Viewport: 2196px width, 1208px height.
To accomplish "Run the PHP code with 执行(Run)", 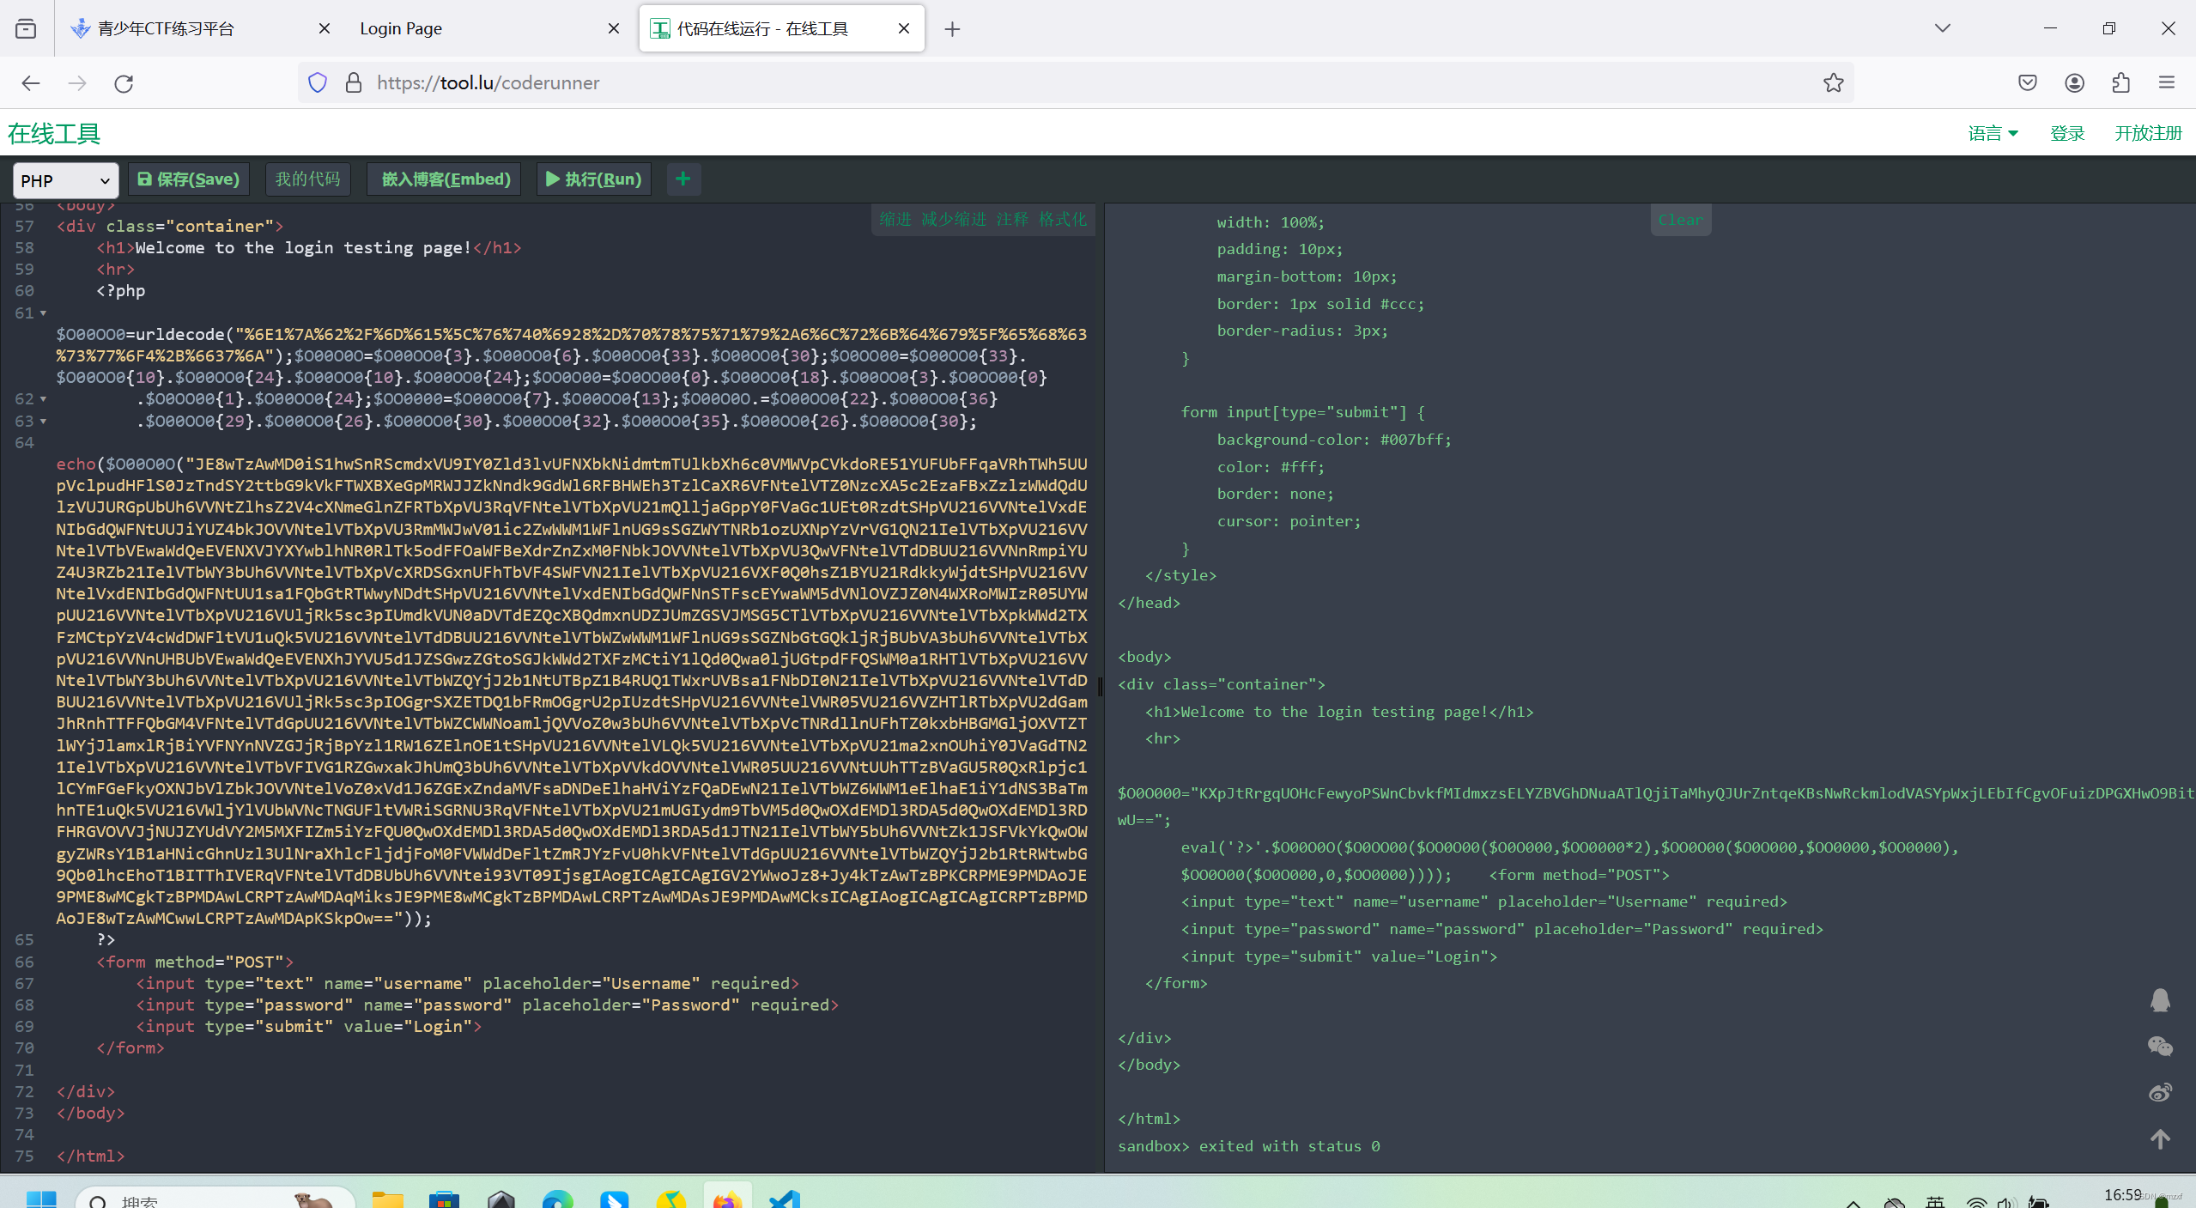I will coord(592,179).
